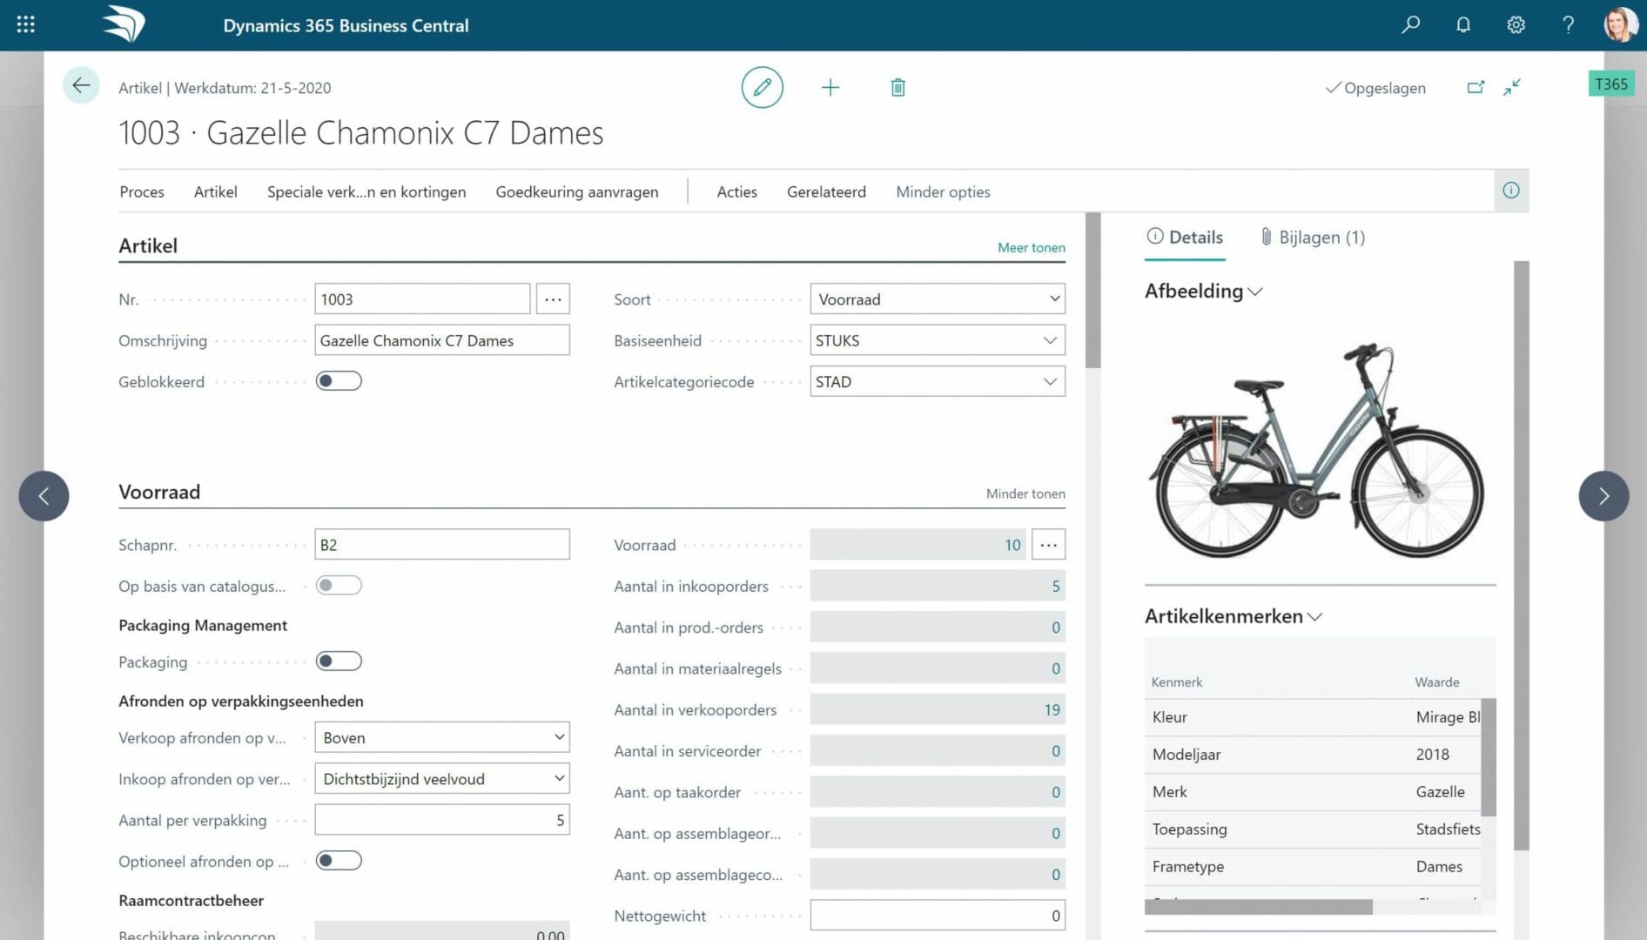Screen dimensions: 1647x940
Task: Delete item with trash icon
Action: pos(897,87)
